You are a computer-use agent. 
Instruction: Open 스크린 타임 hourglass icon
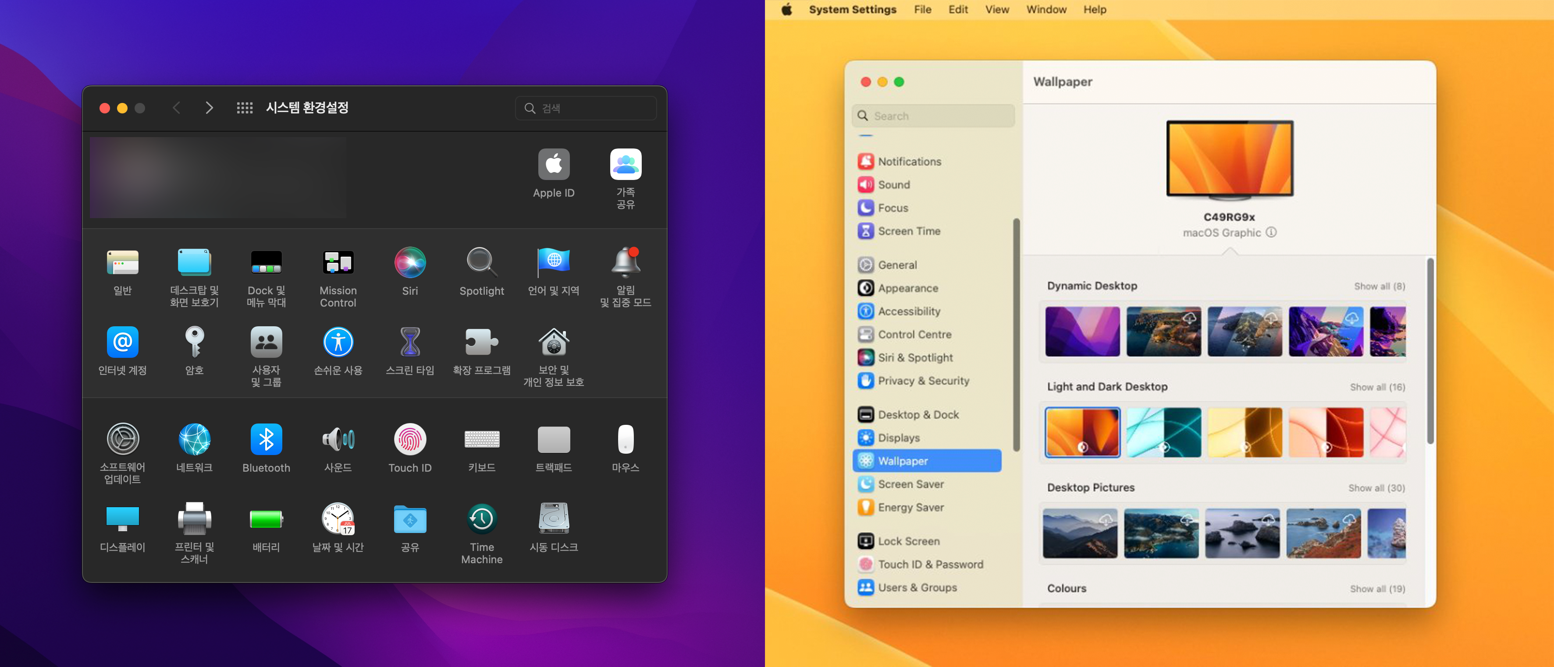409,342
